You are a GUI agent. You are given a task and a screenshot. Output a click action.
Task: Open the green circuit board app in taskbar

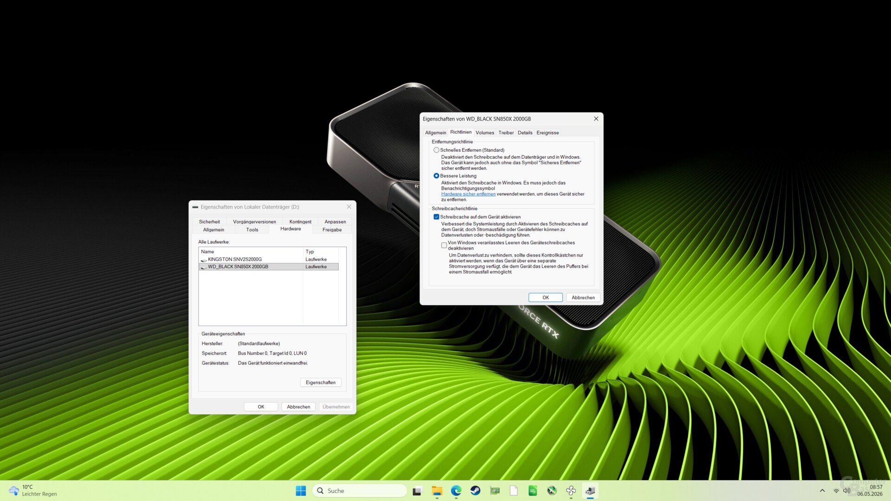coord(495,491)
